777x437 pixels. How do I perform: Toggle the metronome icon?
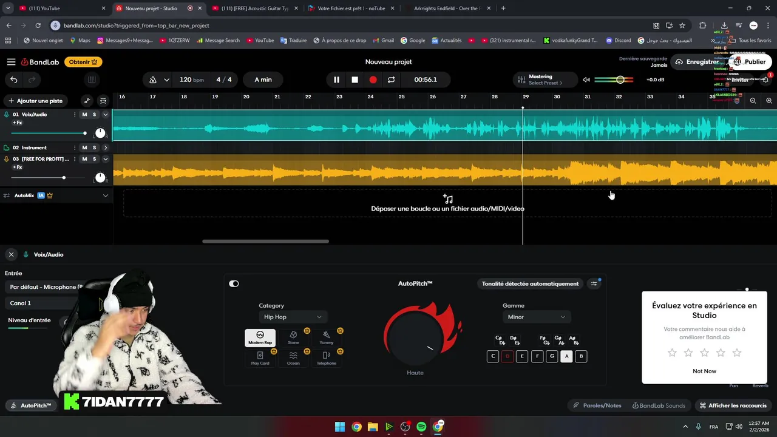(153, 80)
